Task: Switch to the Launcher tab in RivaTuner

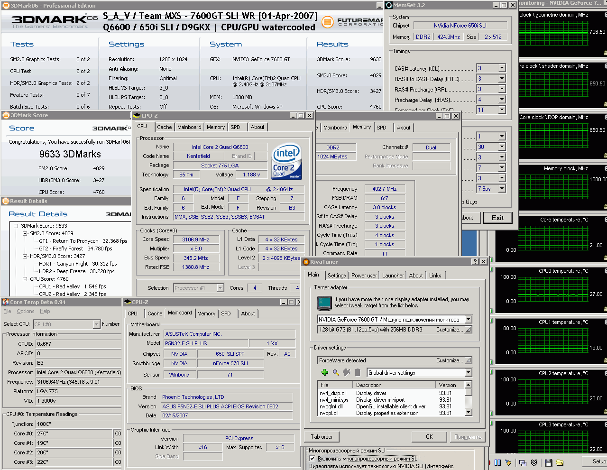Action: point(393,276)
